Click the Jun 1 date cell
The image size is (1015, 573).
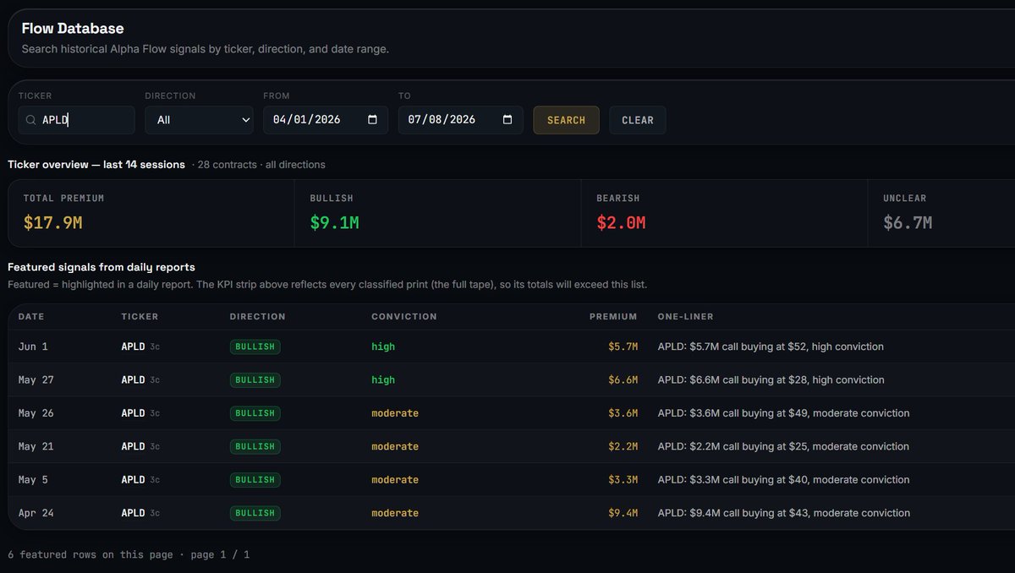click(33, 347)
